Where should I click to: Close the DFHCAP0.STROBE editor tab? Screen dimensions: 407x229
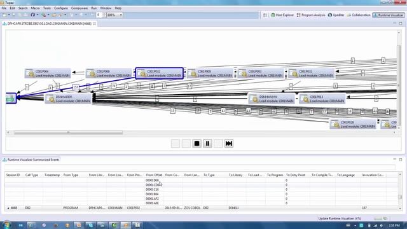(95, 24)
